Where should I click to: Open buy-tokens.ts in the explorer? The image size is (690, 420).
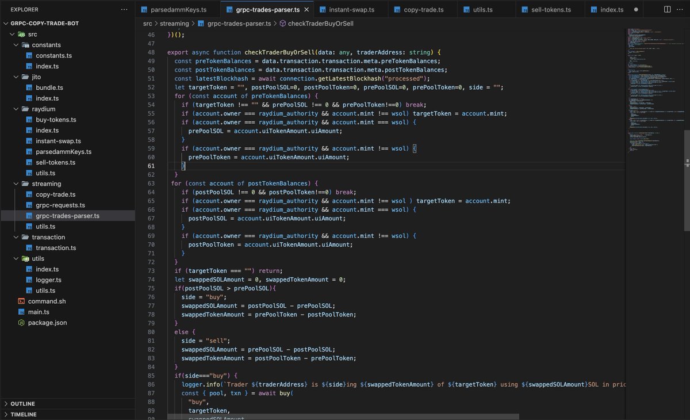(x=56, y=120)
